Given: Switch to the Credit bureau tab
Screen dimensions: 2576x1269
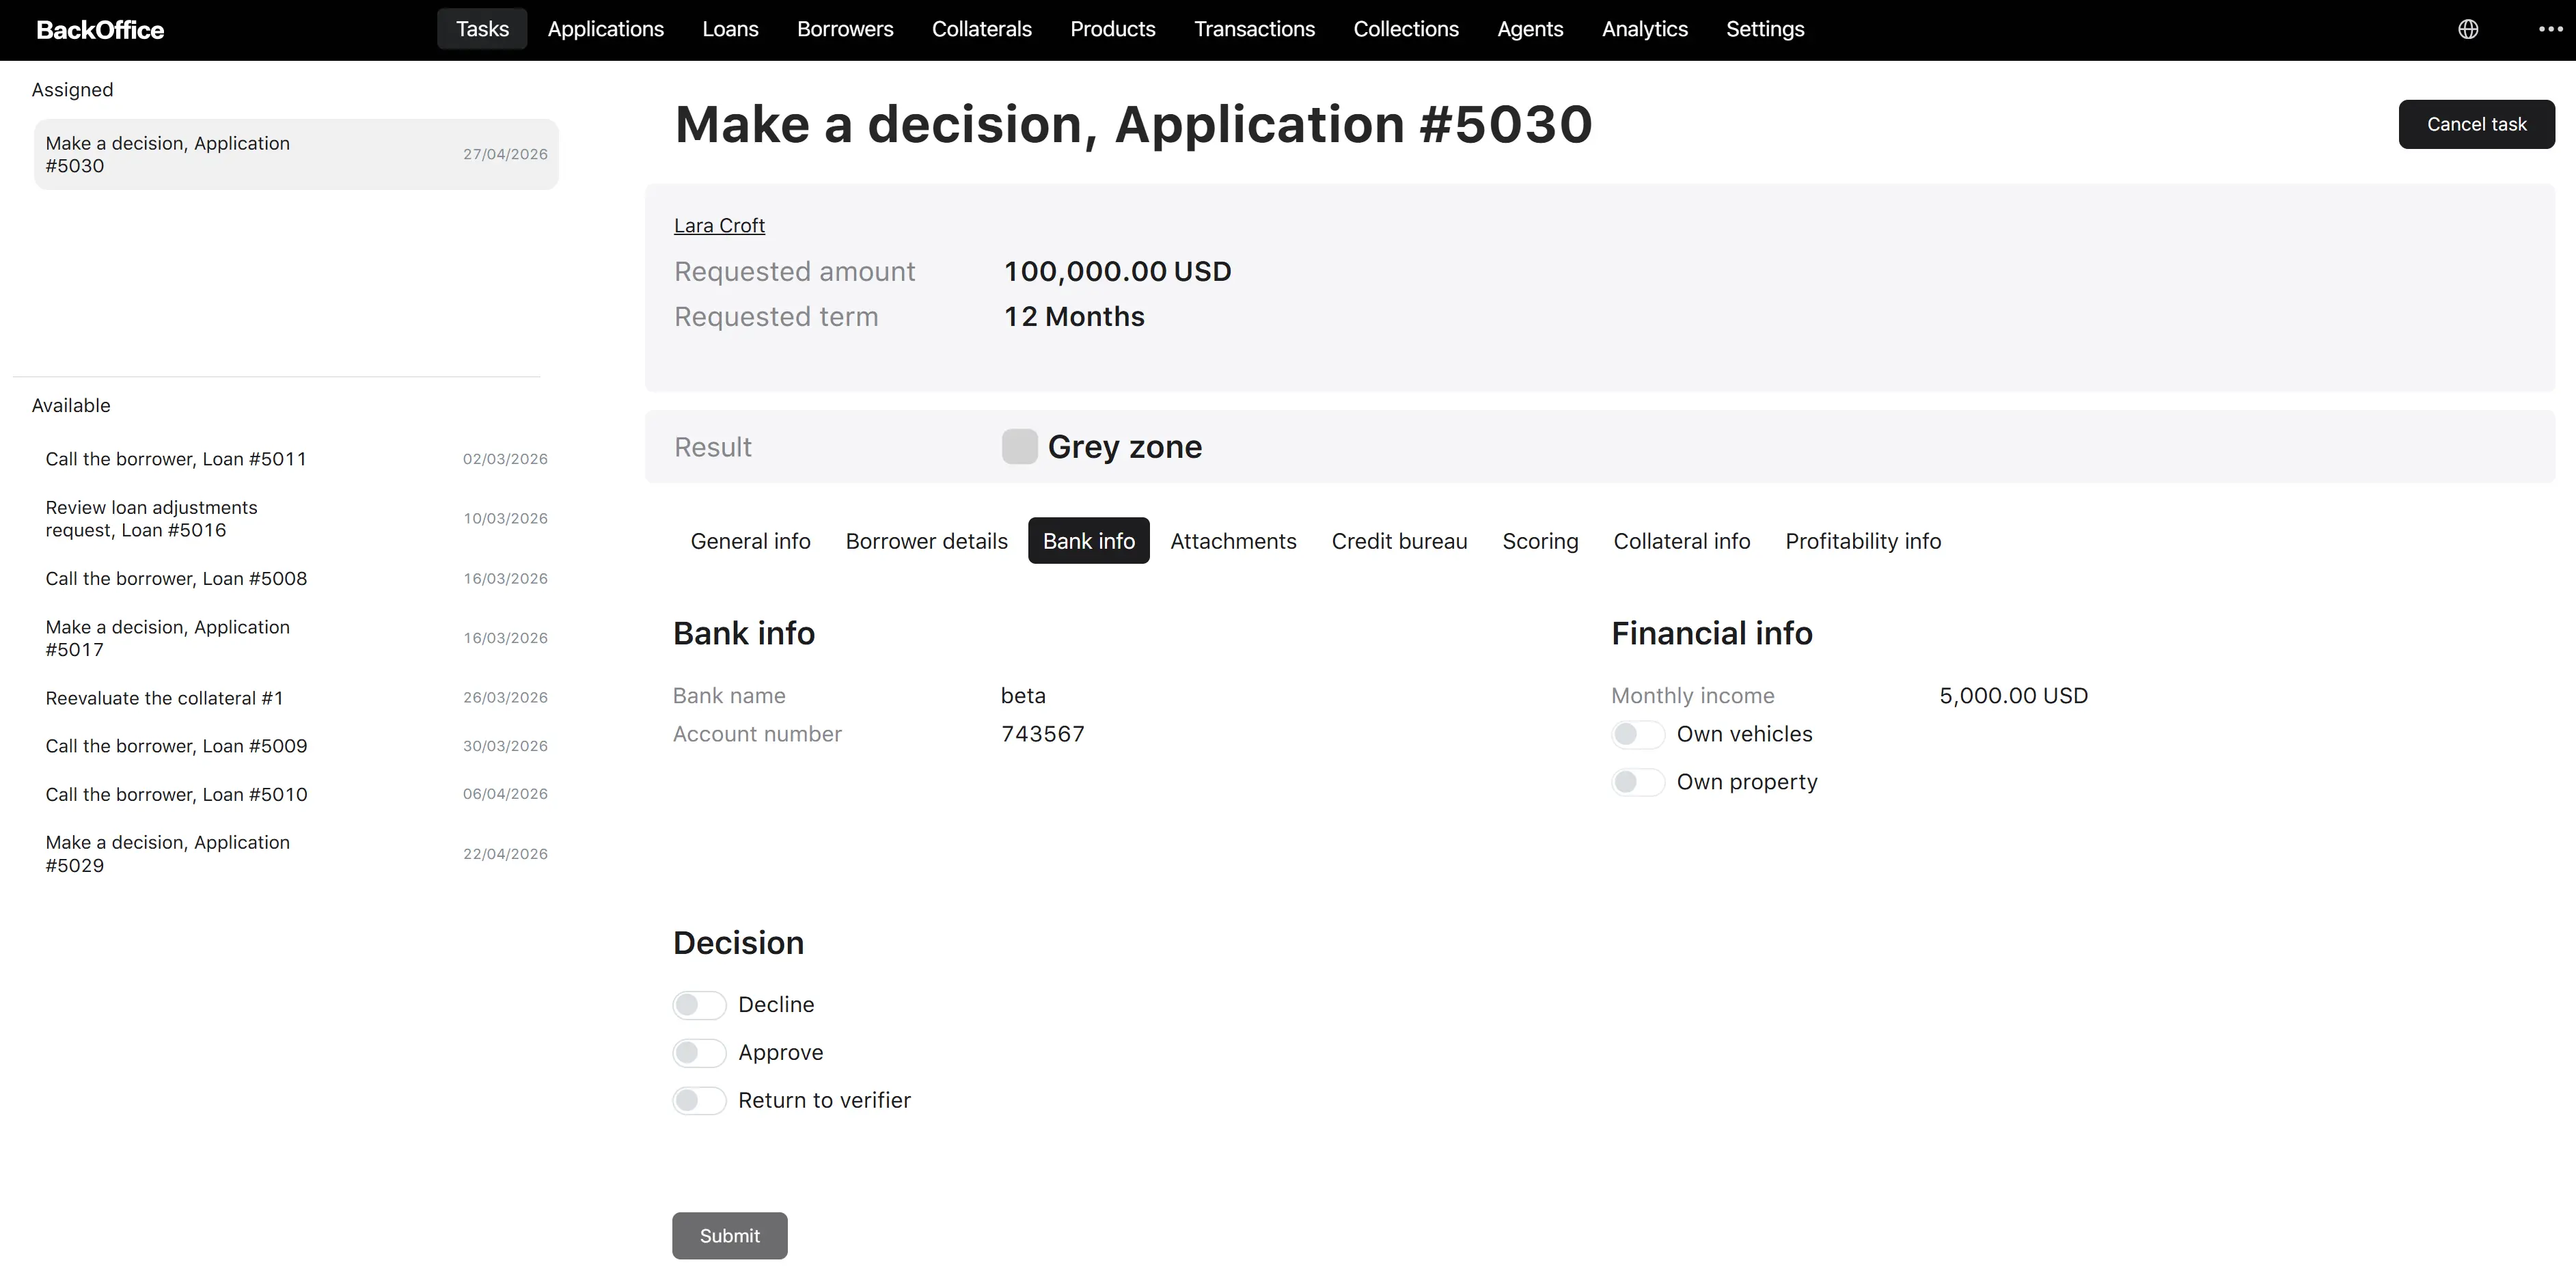Looking at the screenshot, I should [x=1399, y=541].
